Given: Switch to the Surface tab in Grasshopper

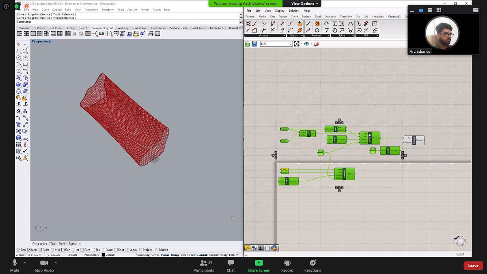Looking at the screenshot, I should [x=307, y=16].
